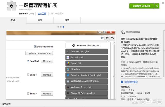Screen dimensions: 165x107
Task: Open the wrench settings menu icon
Action: [113, 38]
